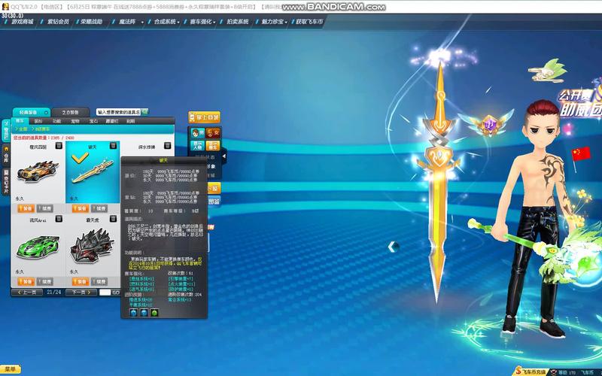Image resolution: width=602 pixels, height=376 pixels.
Task: Delete the orange hot-rod car via trash icon
Action: pos(59,146)
